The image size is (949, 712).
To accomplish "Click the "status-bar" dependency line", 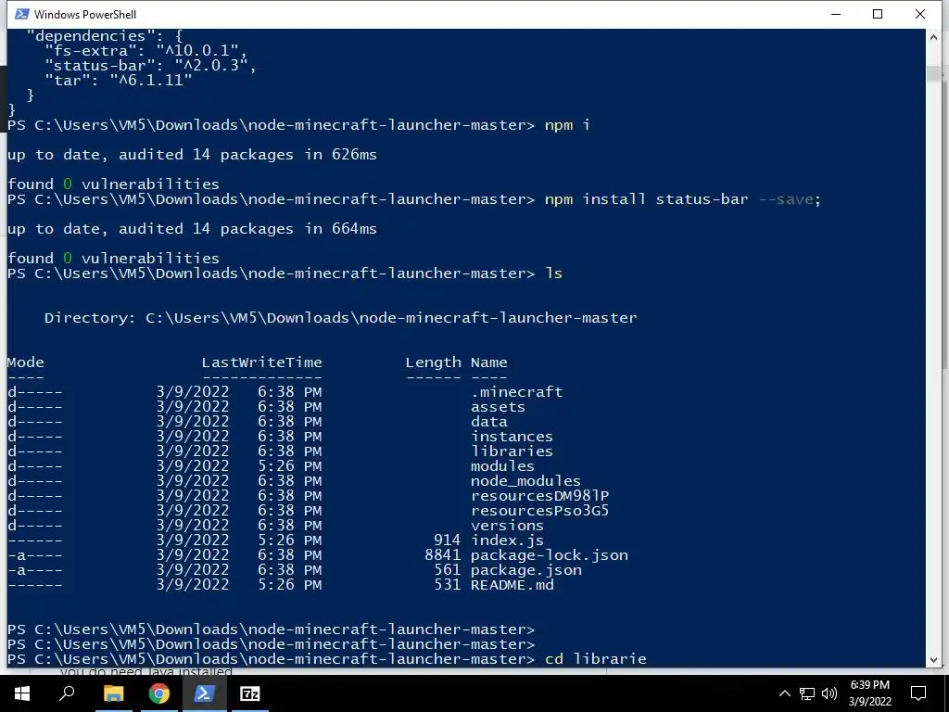I will tap(151, 66).
